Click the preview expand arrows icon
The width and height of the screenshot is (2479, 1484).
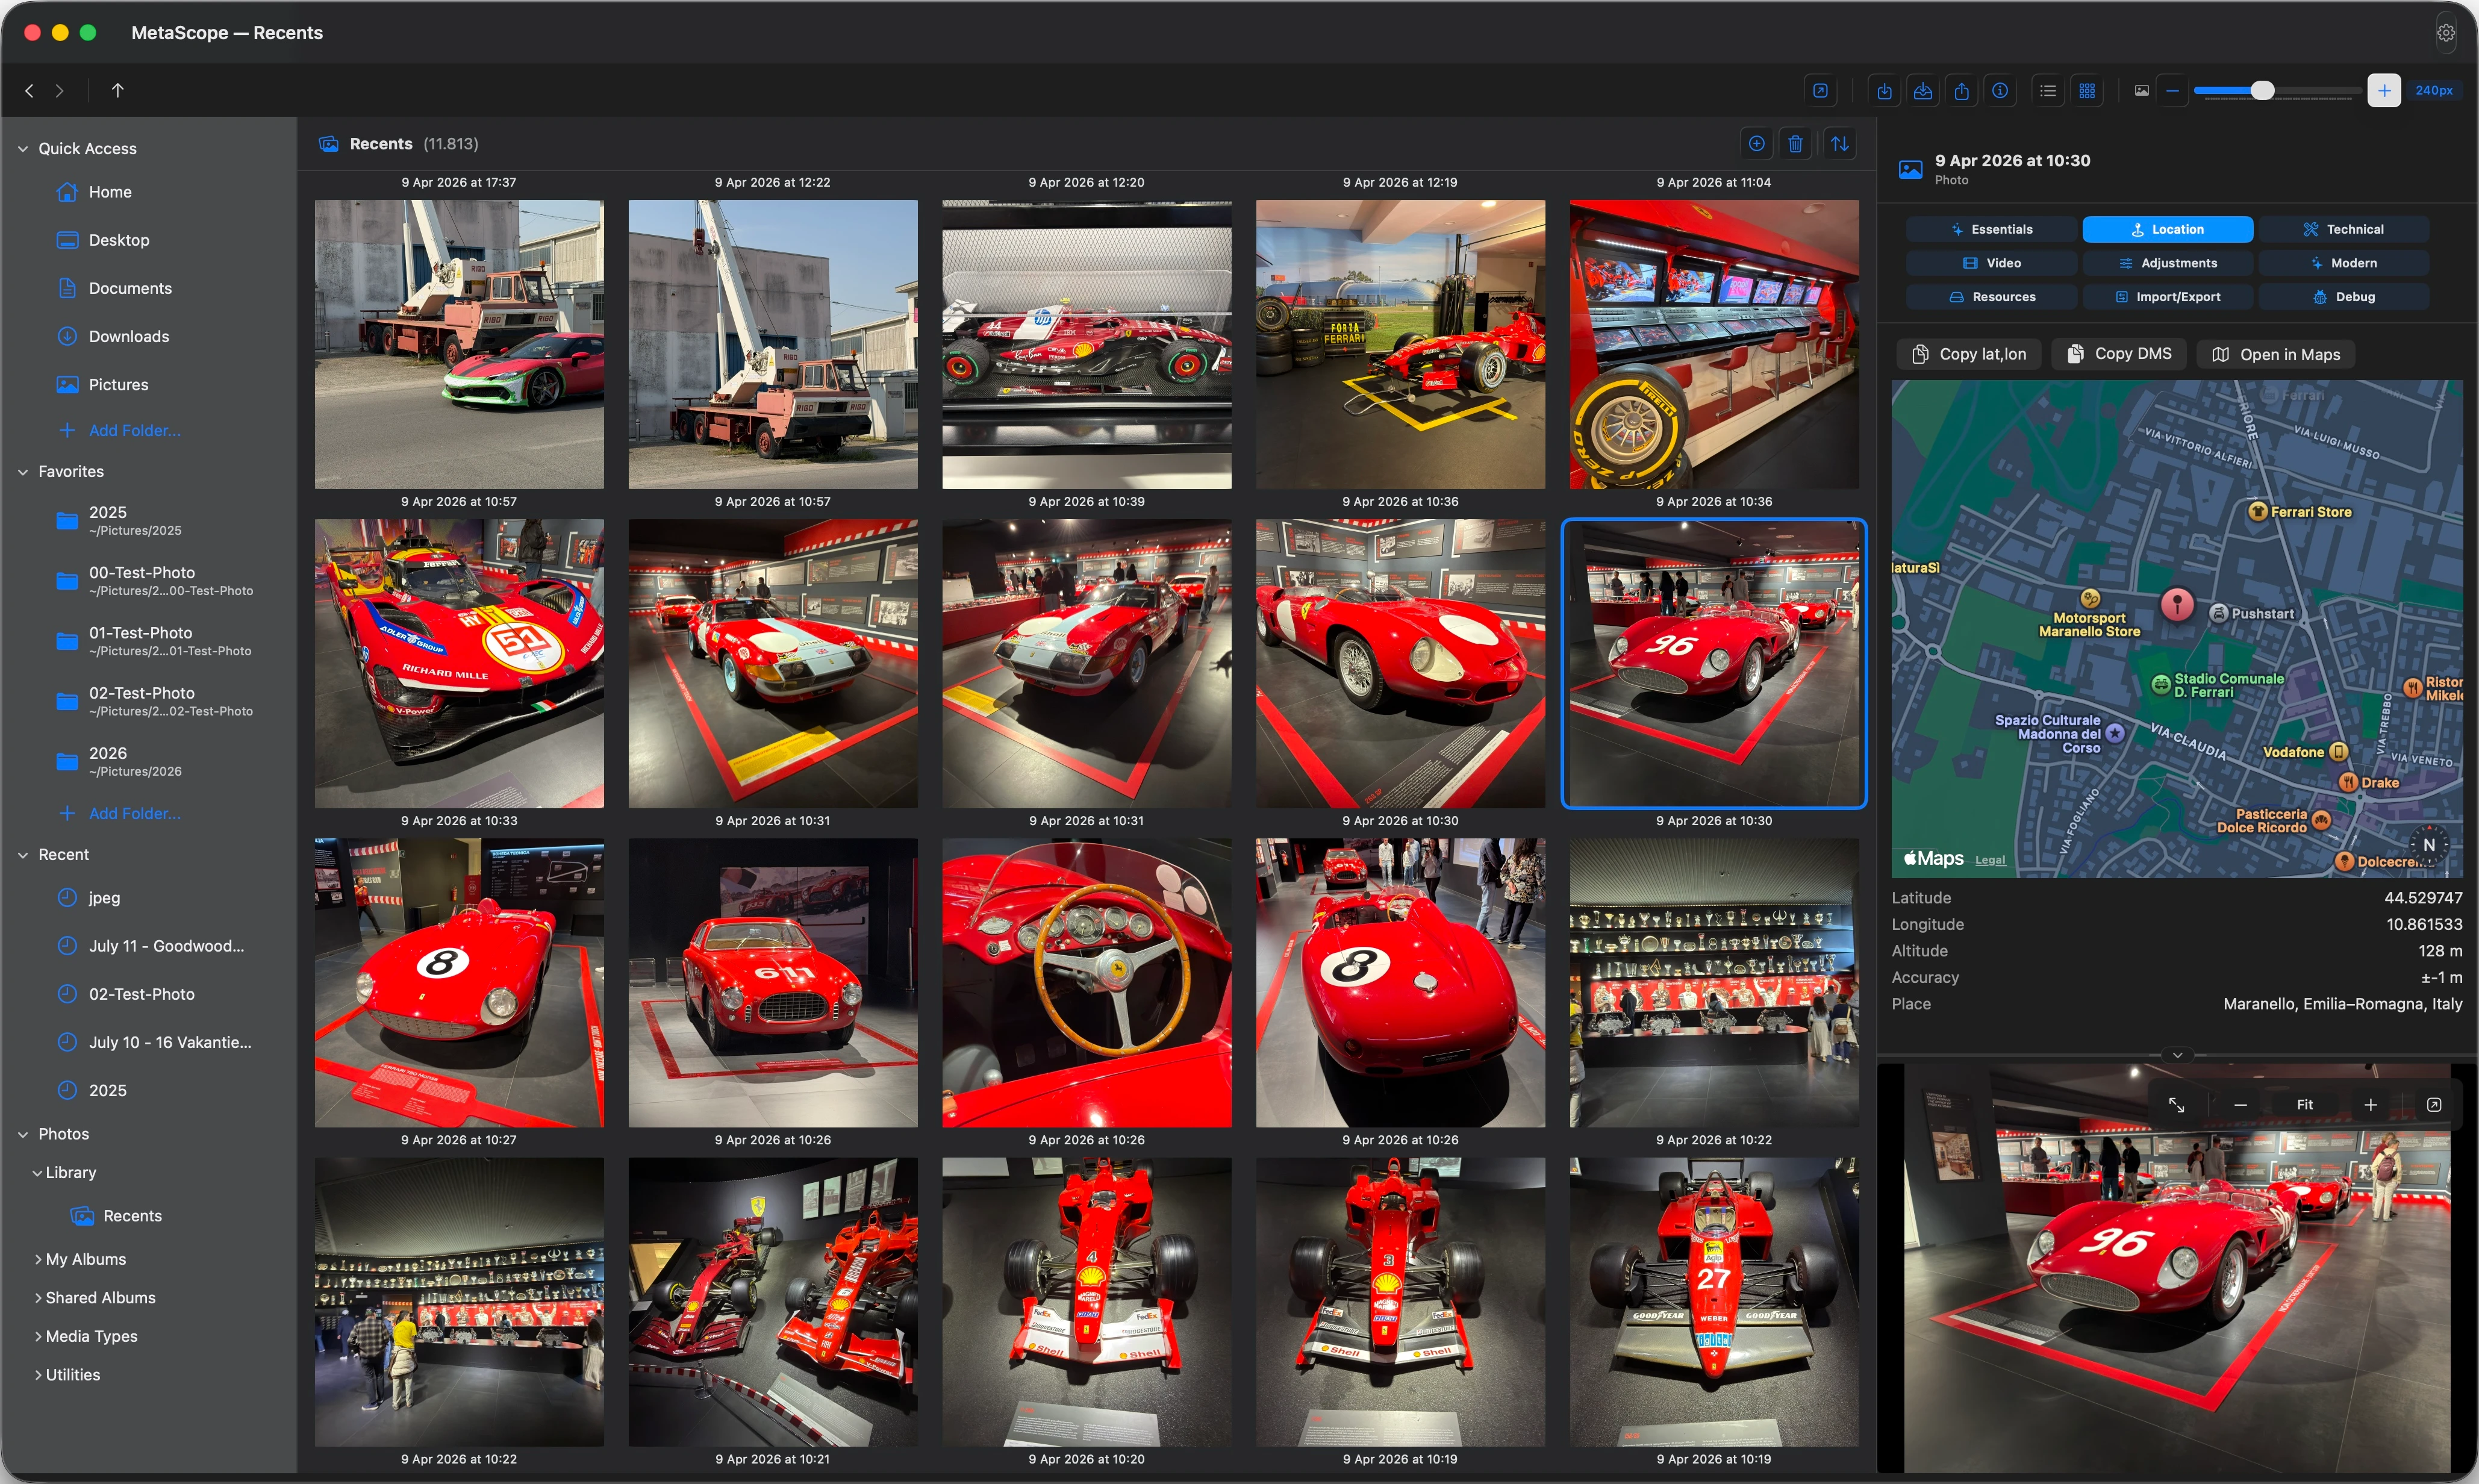2176,1105
